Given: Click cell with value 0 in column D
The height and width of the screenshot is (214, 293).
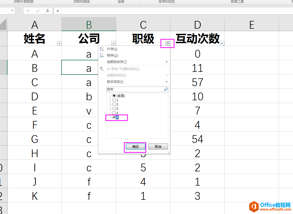Looking at the screenshot, I should [x=198, y=53].
